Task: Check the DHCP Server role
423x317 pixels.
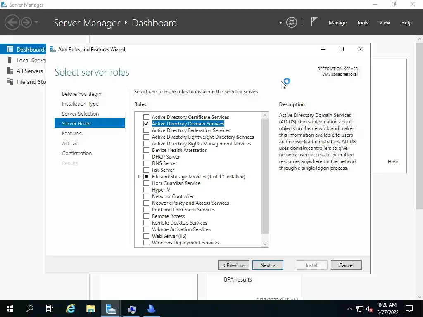Action: point(146,156)
